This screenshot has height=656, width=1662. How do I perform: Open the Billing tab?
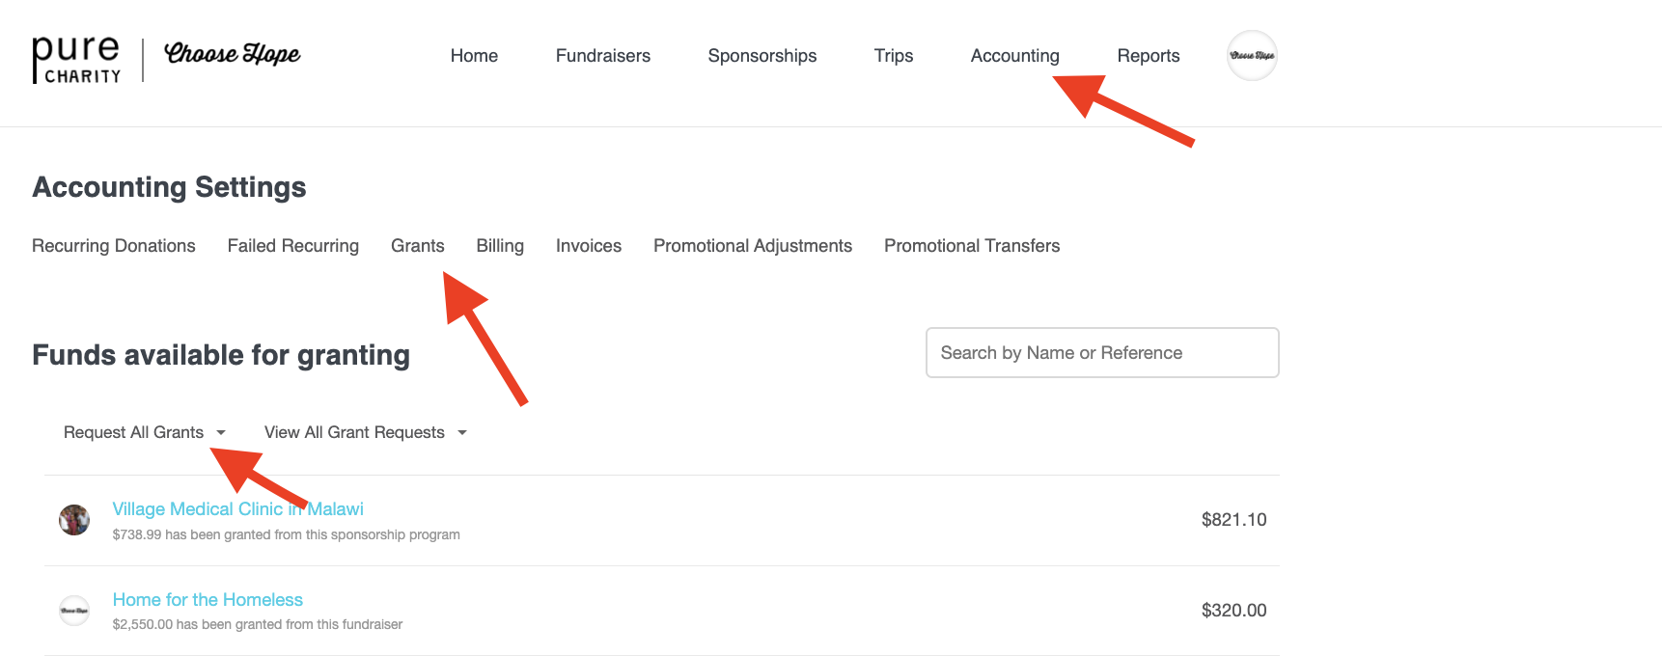(500, 246)
